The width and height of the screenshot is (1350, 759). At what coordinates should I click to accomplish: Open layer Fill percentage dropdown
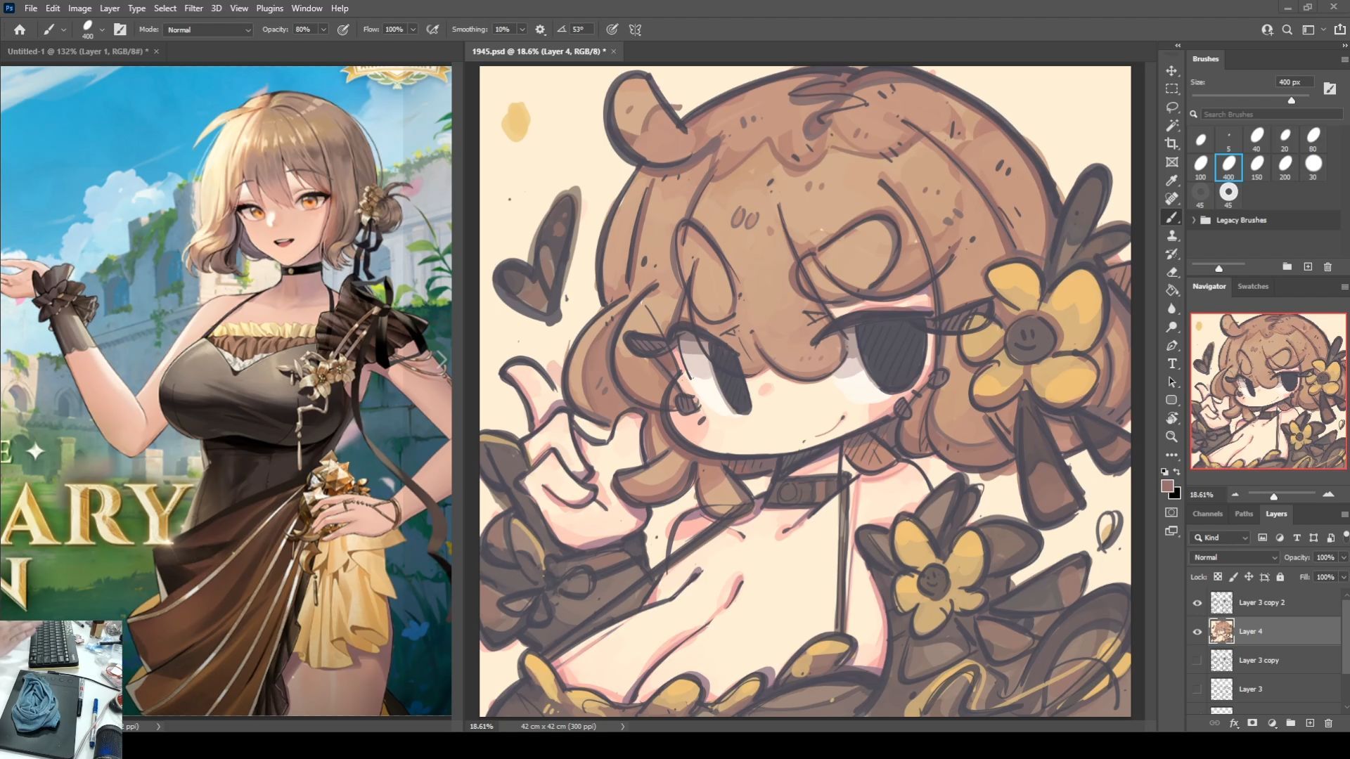[x=1344, y=577]
